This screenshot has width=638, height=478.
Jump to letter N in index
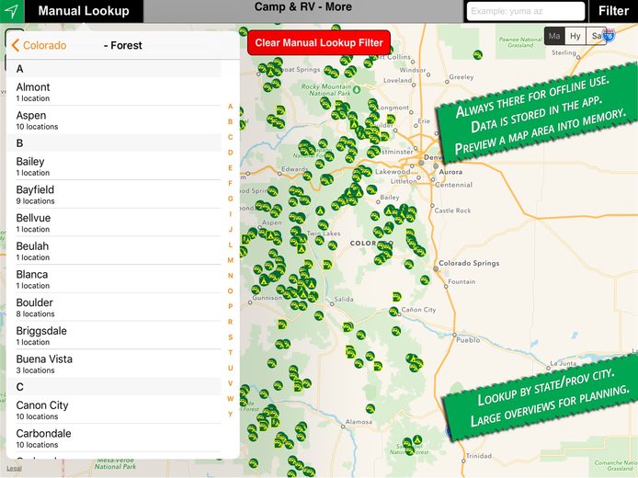231,276
